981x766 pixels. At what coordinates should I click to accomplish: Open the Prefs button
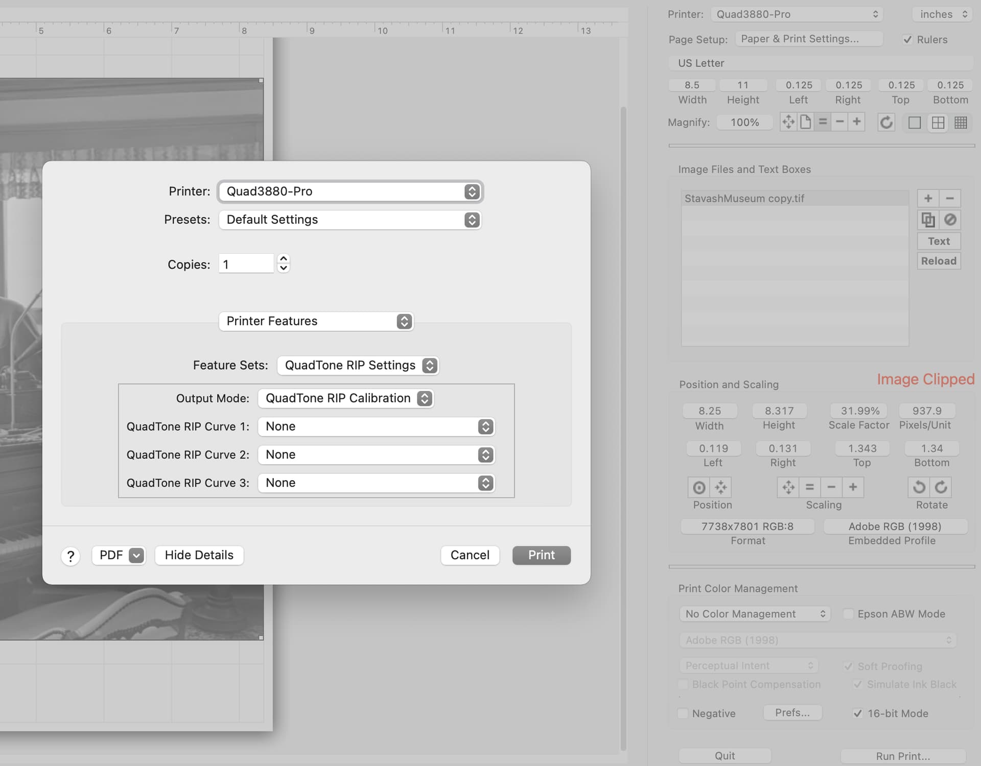tap(792, 712)
